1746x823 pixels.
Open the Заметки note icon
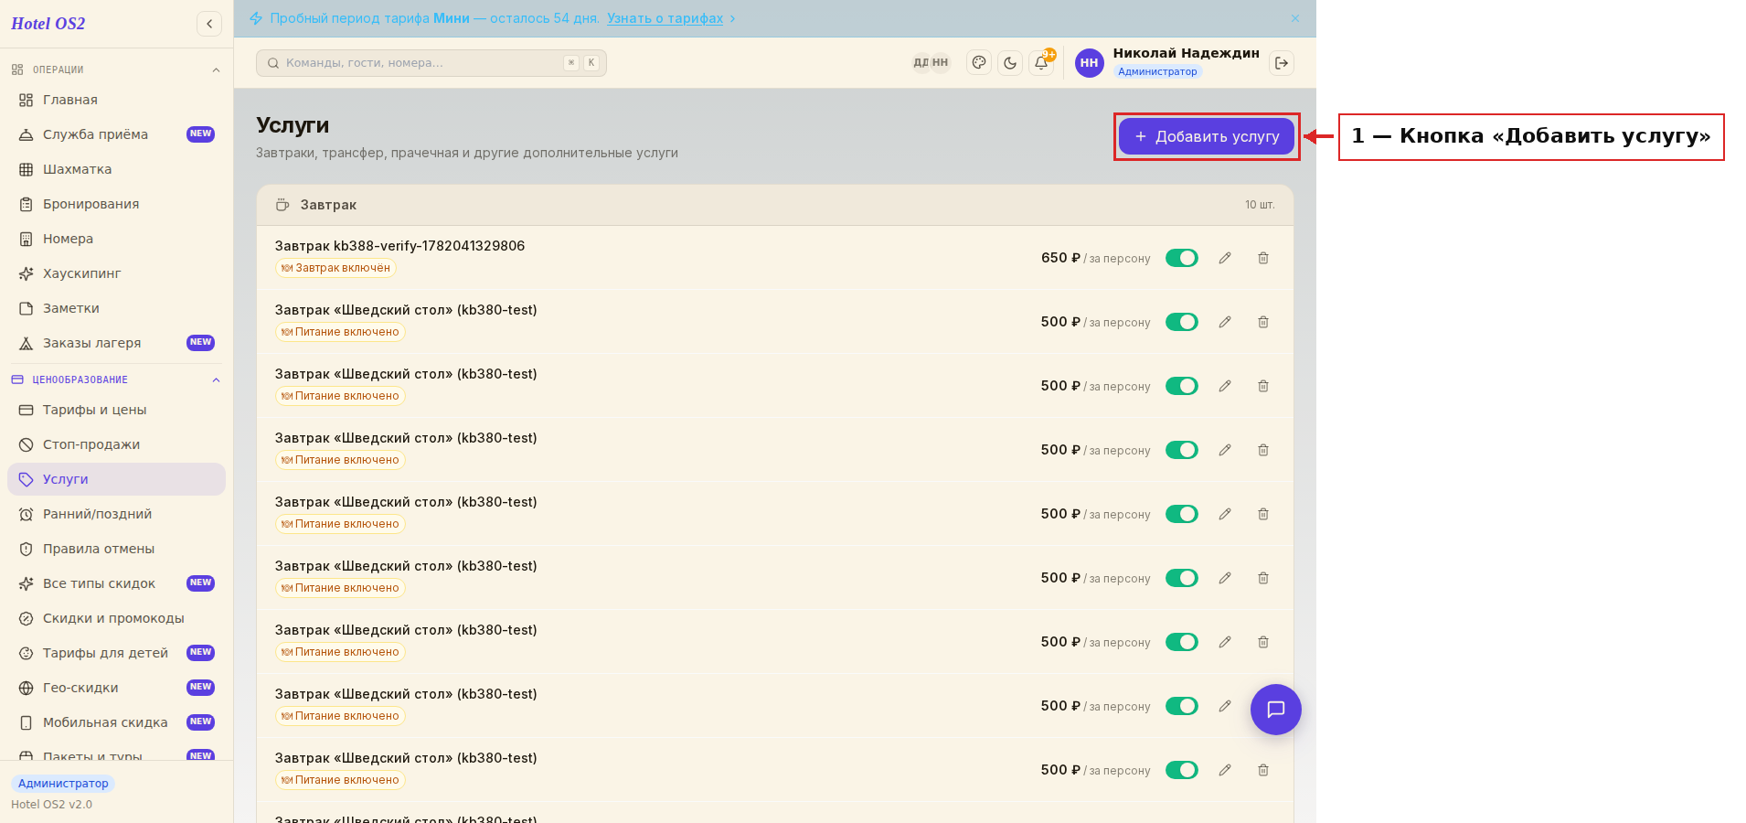click(27, 308)
